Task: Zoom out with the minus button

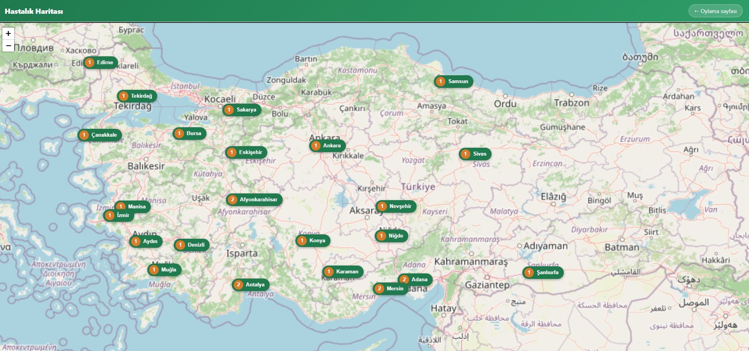Action: tap(8, 46)
